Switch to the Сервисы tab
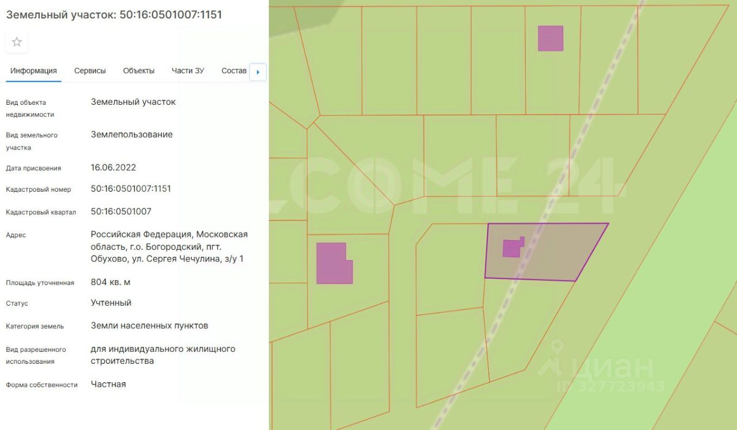Viewport: 737px width, 430px height. click(x=90, y=71)
